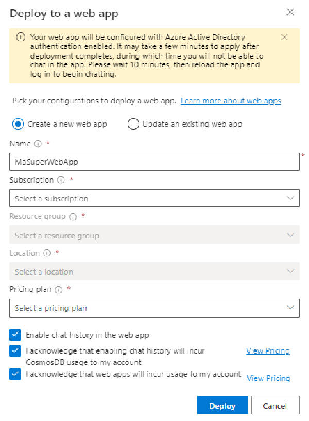Select Update an existing web app option
309x421 pixels.
133,124
